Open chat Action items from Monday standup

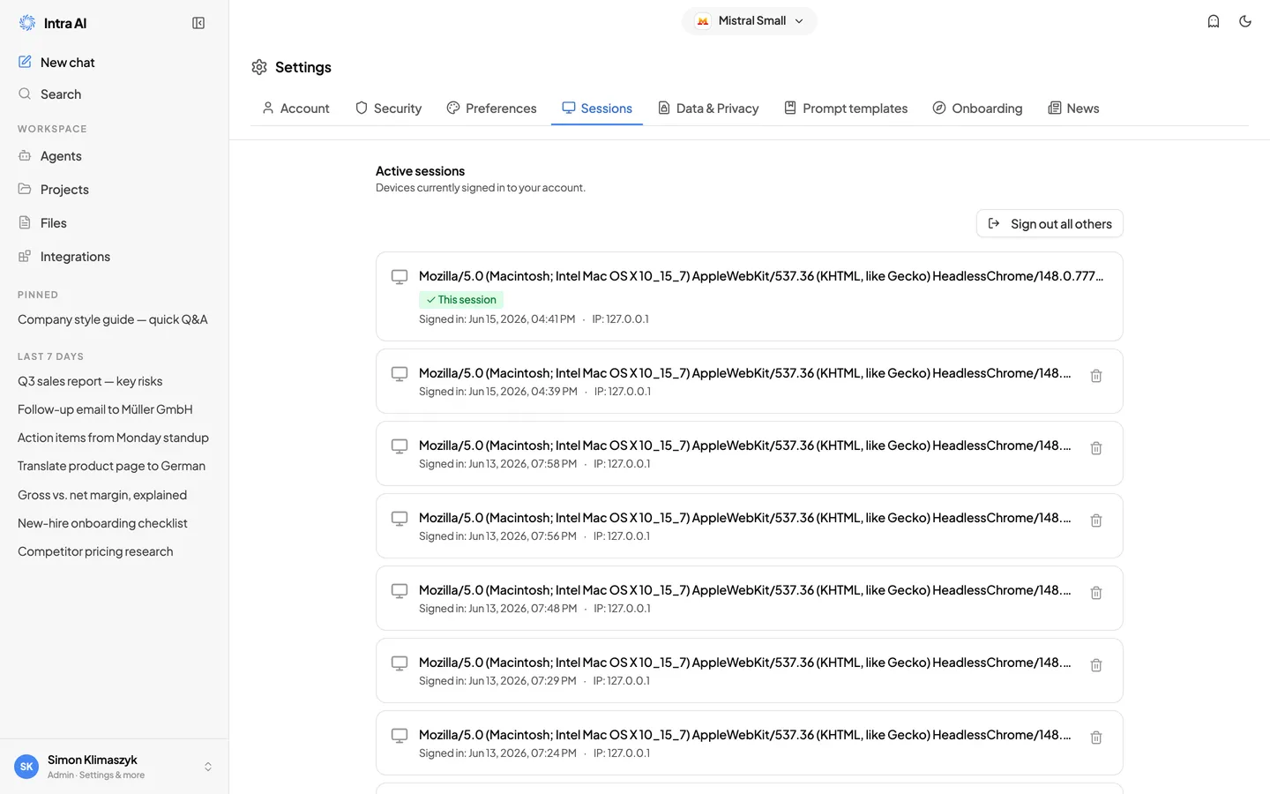coord(113,438)
